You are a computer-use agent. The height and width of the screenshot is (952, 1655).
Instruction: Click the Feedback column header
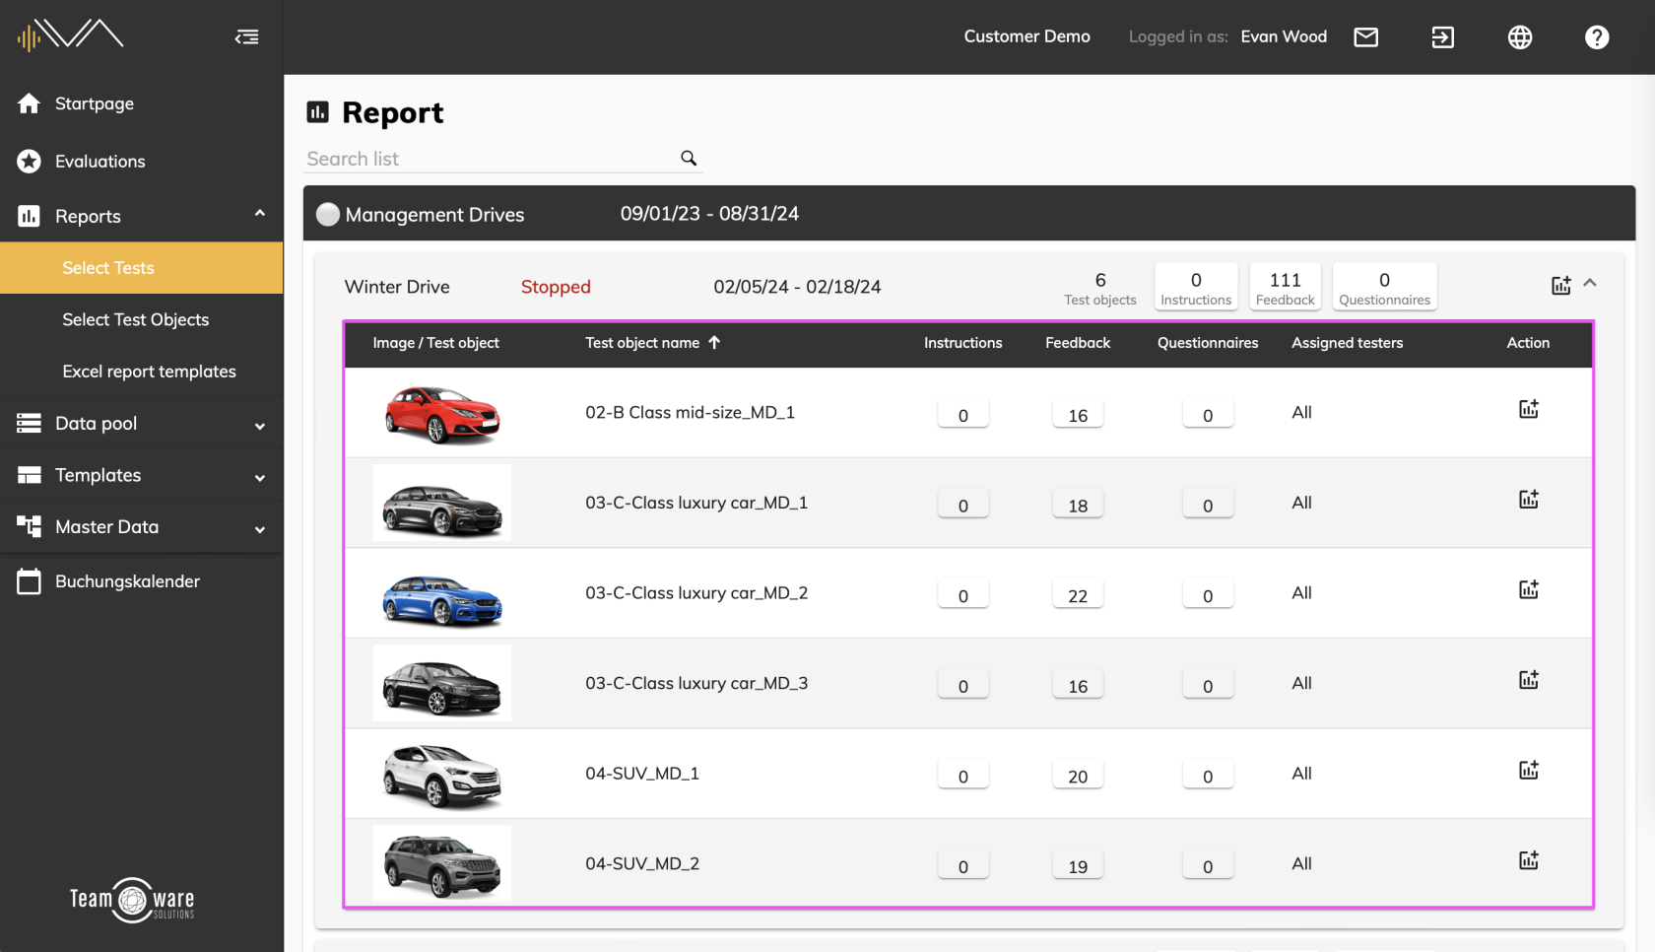(x=1078, y=343)
